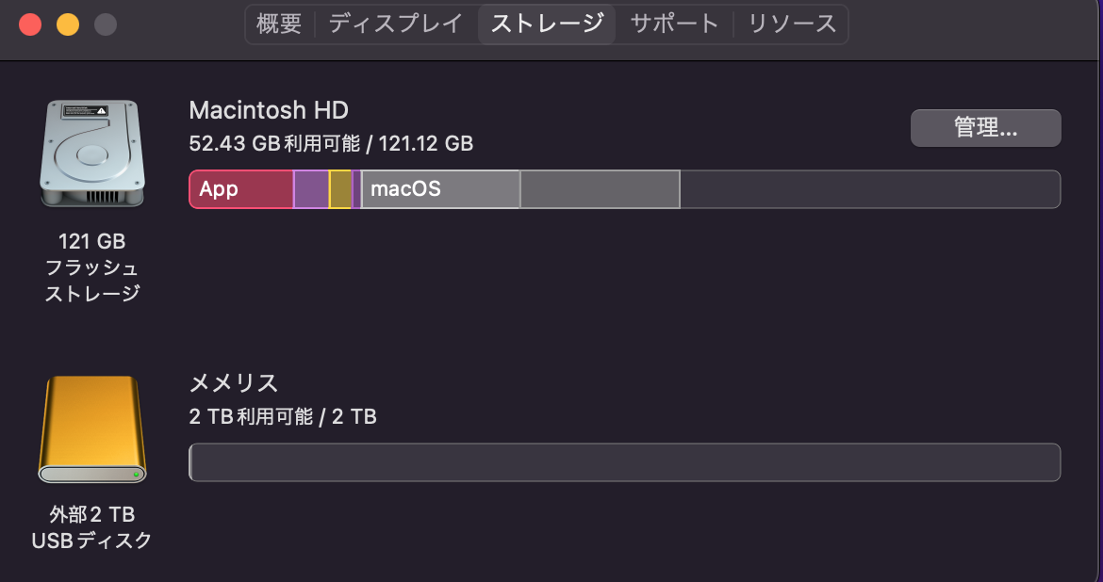1103x582 pixels.
Task: Close the window with the red button
Action: tap(30, 24)
